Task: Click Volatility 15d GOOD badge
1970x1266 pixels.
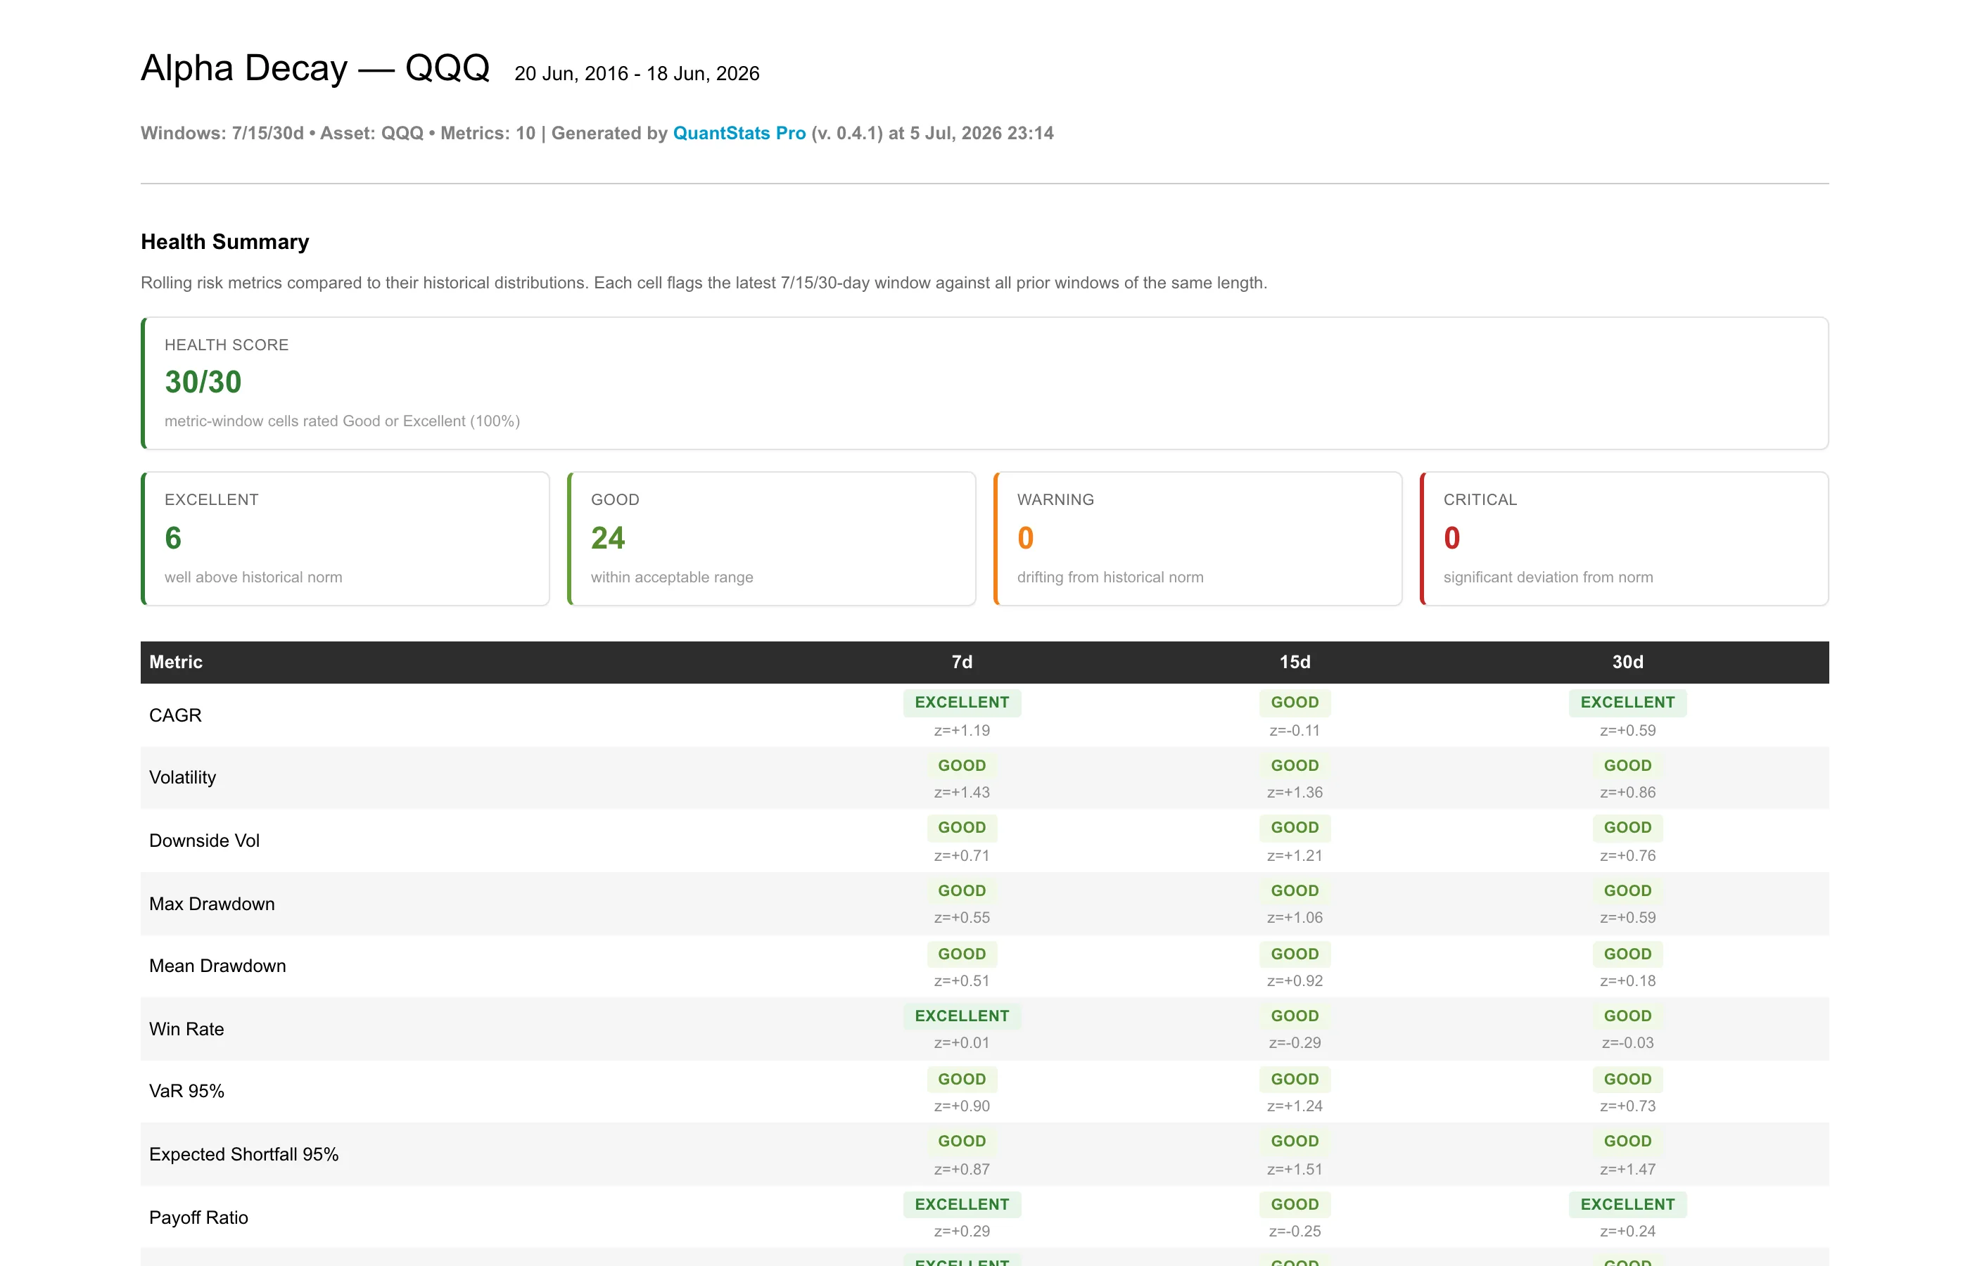Action: pos(1295,765)
